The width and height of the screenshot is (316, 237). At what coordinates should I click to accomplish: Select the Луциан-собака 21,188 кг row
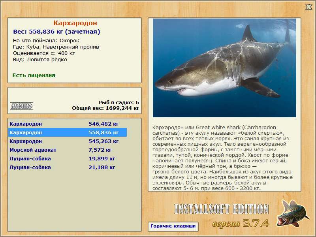click(68, 167)
